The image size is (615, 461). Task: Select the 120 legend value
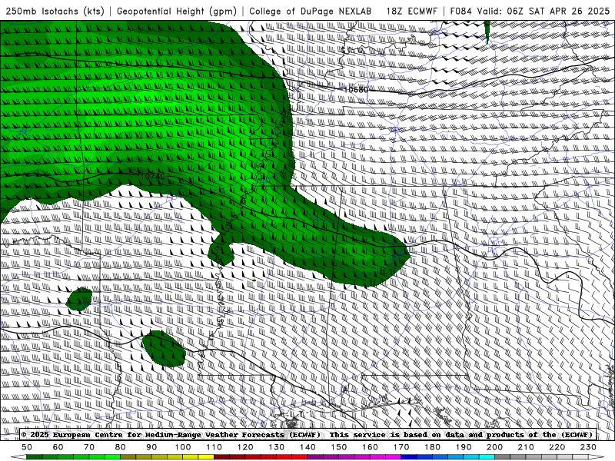[x=245, y=447]
